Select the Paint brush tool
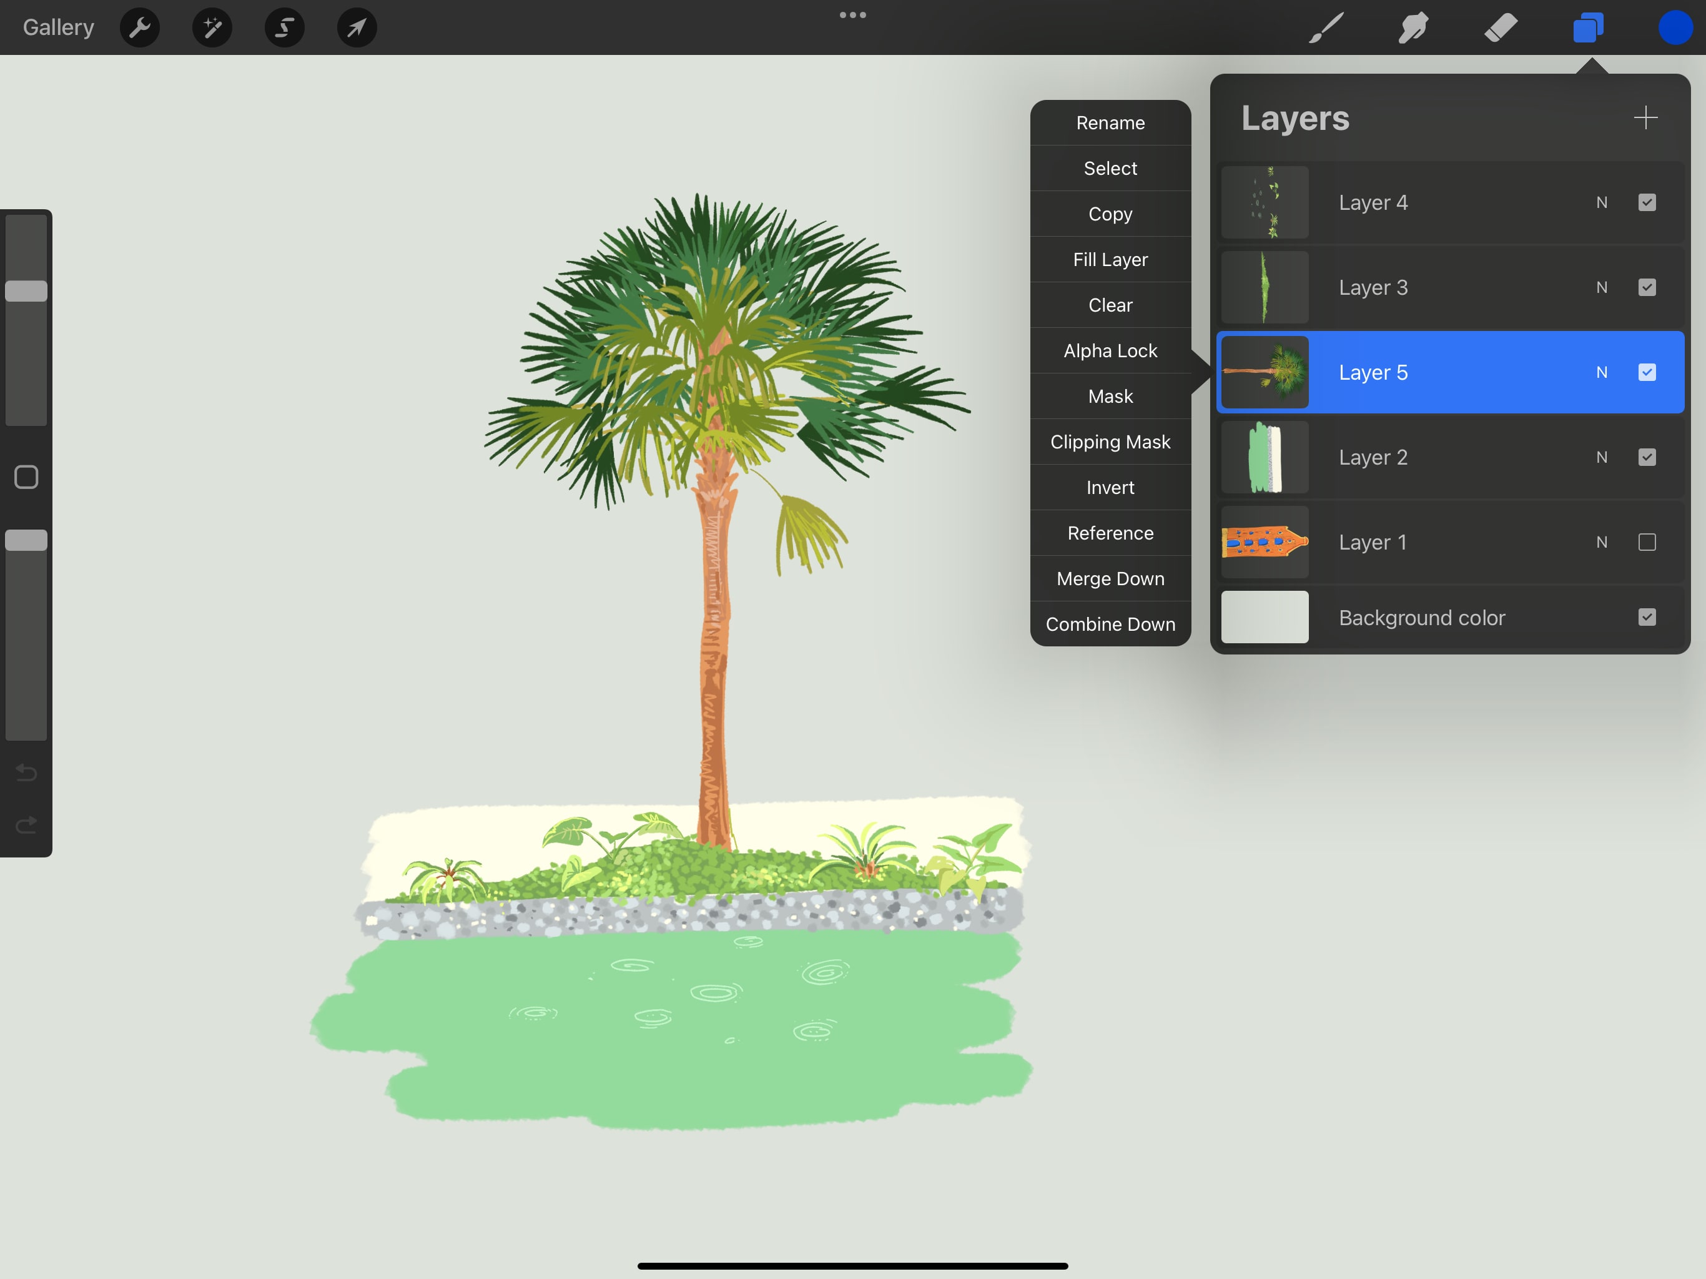This screenshot has height=1279, width=1706. pyautogui.click(x=1326, y=27)
